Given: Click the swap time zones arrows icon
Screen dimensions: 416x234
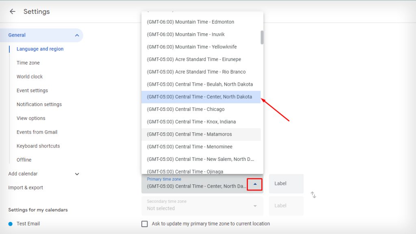Looking at the screenshot, I should (x=313, y=195).
